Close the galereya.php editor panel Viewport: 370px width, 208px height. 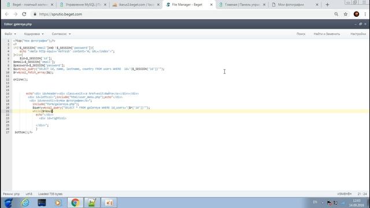pos(365,24)
